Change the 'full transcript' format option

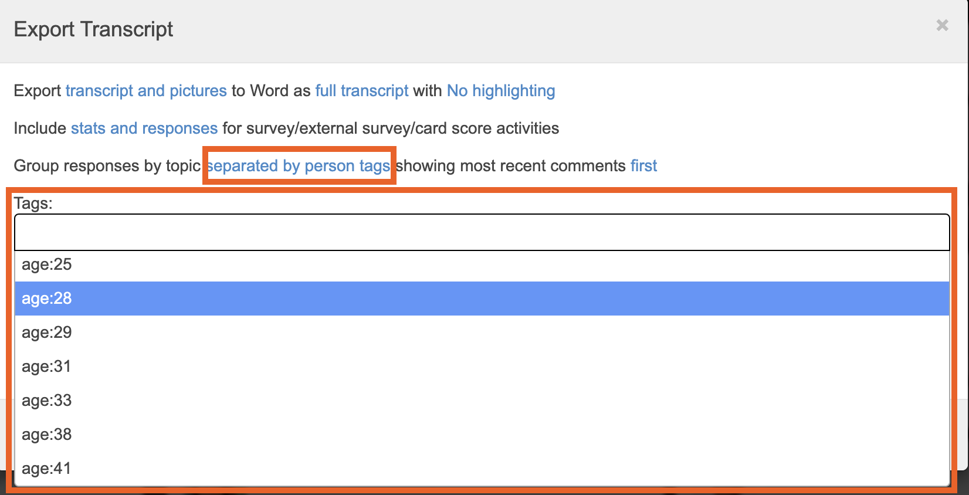pyautogui.click(x=361, y=91)
